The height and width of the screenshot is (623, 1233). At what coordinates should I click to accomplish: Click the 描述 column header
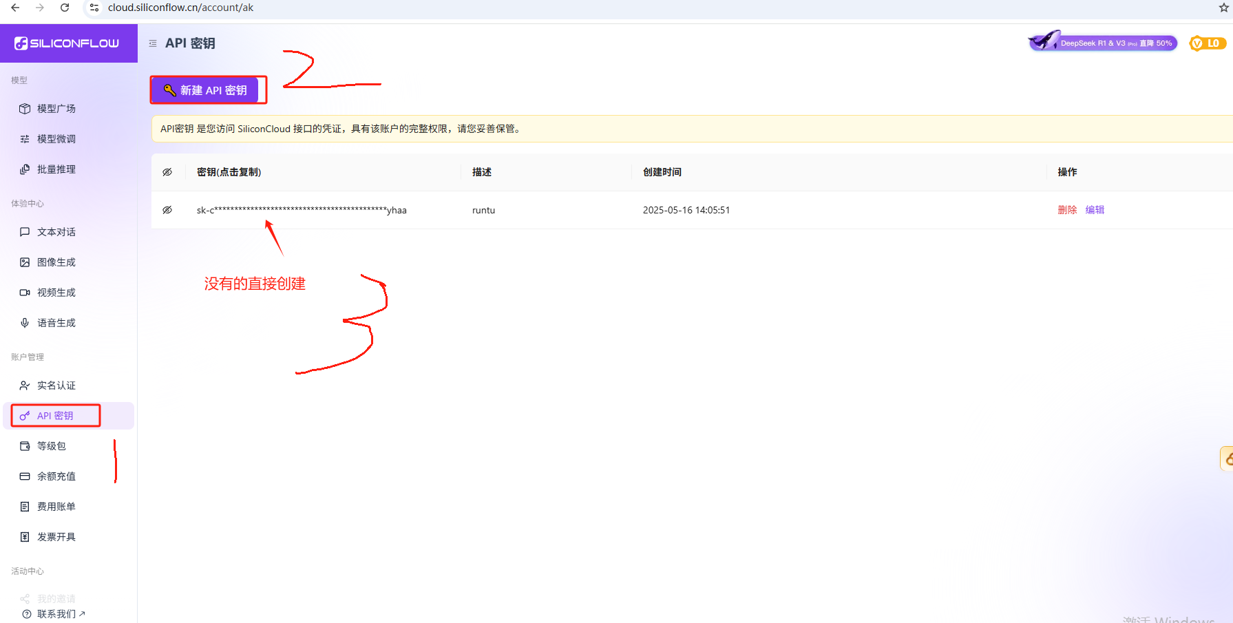tap(481, 172)
